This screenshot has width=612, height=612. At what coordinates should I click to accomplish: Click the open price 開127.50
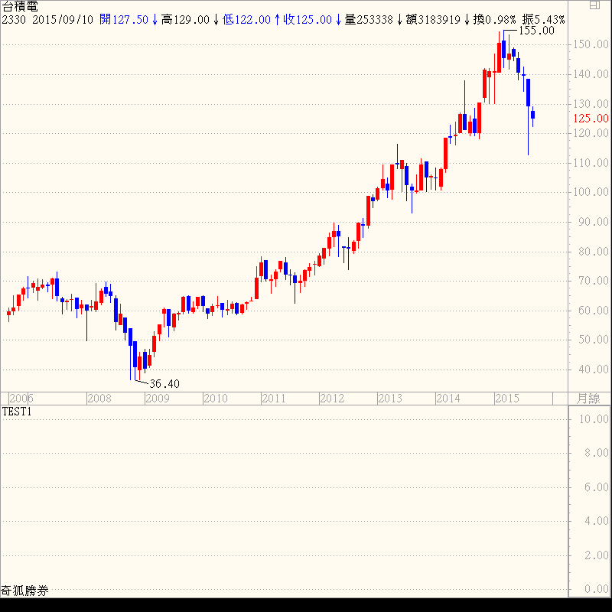pos(124,20)
